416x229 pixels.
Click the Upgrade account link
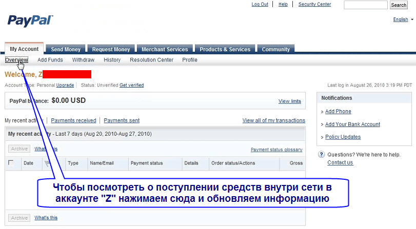point(65,85)
